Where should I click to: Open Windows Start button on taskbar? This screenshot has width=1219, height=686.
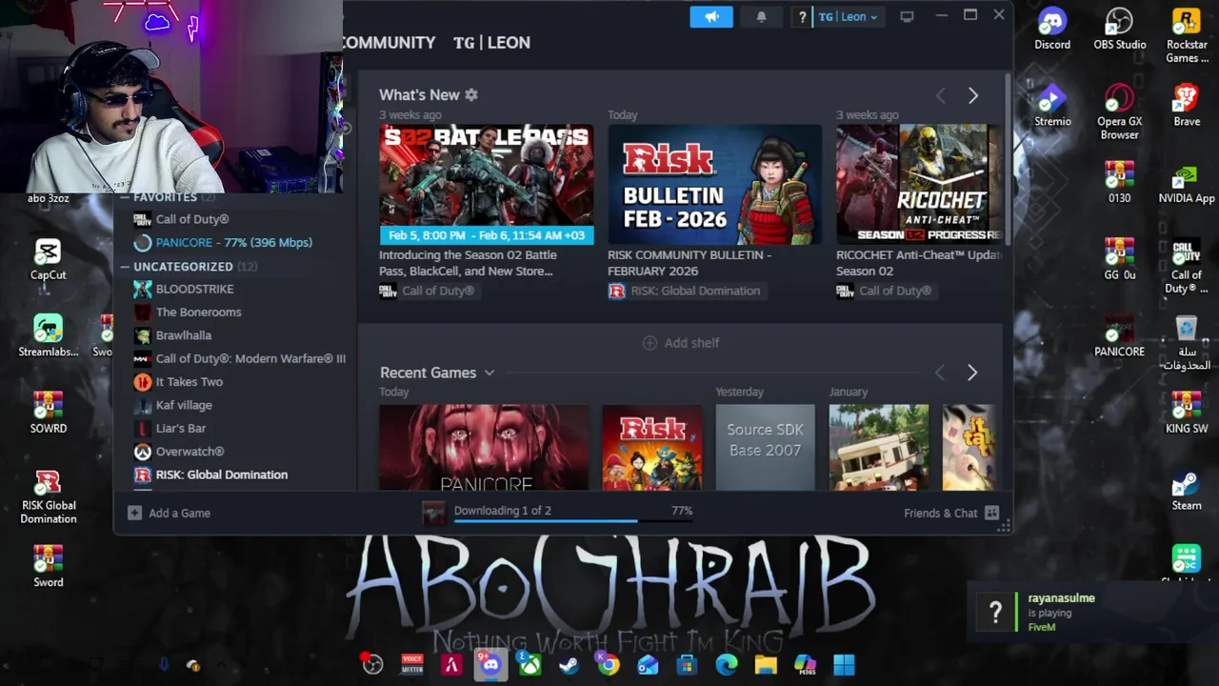coord(844,664)
